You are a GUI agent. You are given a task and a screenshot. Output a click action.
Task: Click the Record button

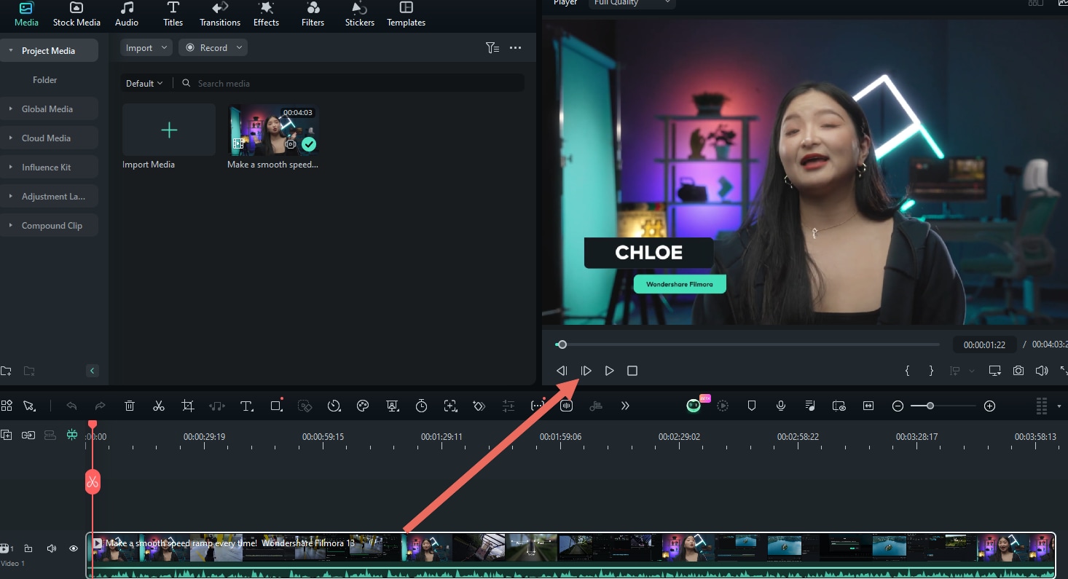(213, 48)
